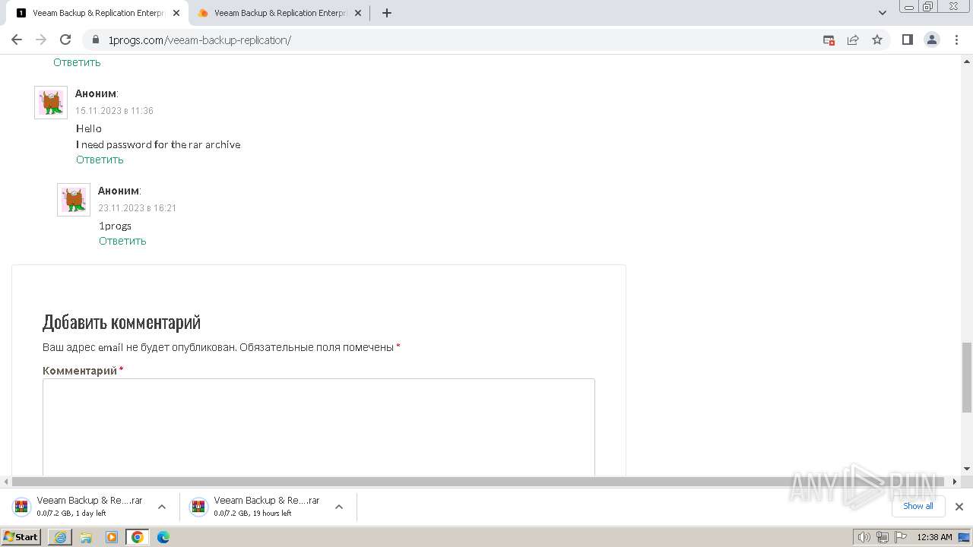Viewport: 973px width, 547px height.
Task: Open the Action Center flag icon
Action: 902,537
